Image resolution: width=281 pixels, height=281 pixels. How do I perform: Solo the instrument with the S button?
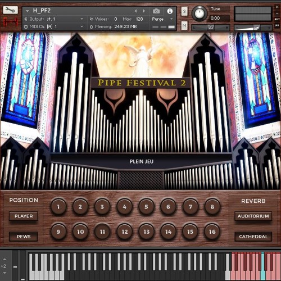coord(184,12)
